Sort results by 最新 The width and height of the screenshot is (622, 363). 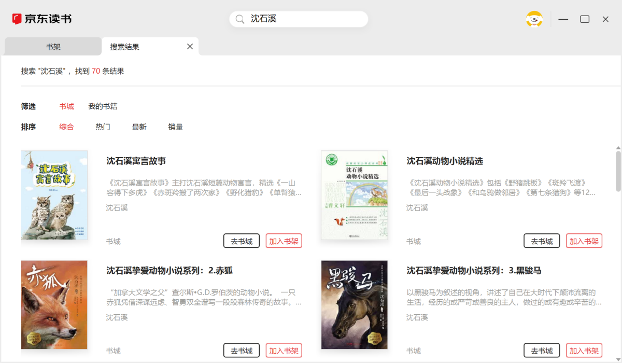pos(139,127)
